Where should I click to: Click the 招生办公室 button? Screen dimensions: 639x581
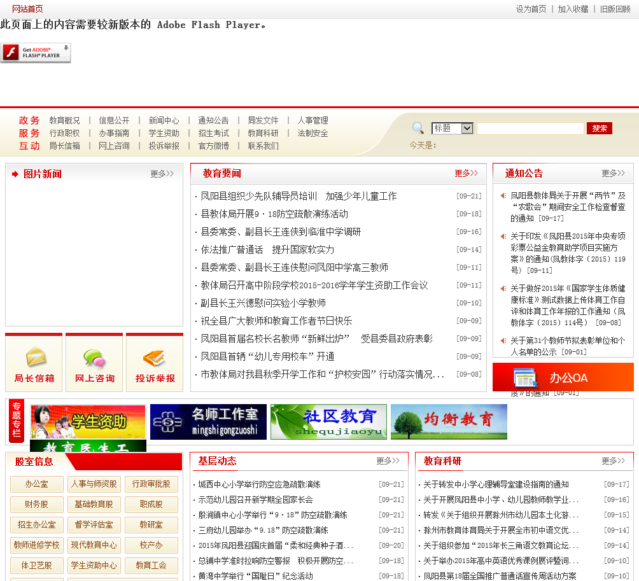click(37, 525)
